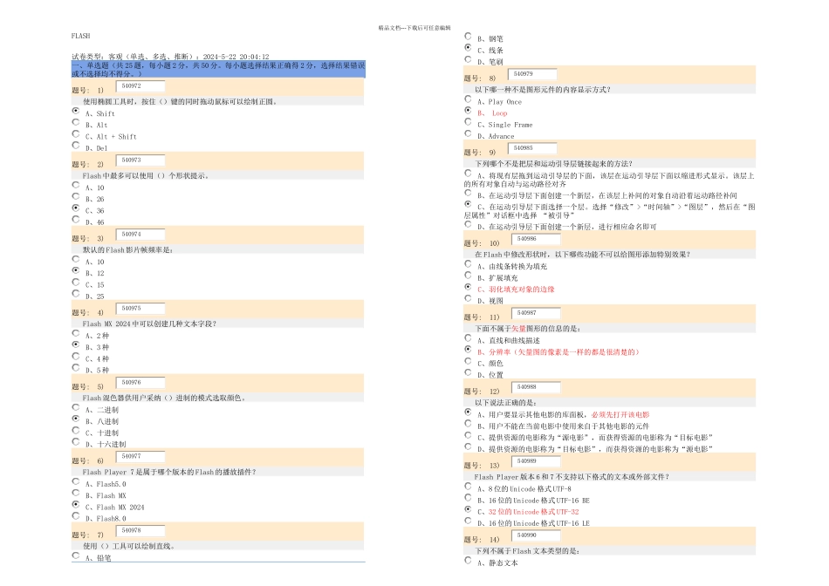Viewport: 829px width, 586px height.
Task: Select question 9 option D radio button
Action: click(x=468, y=223)
